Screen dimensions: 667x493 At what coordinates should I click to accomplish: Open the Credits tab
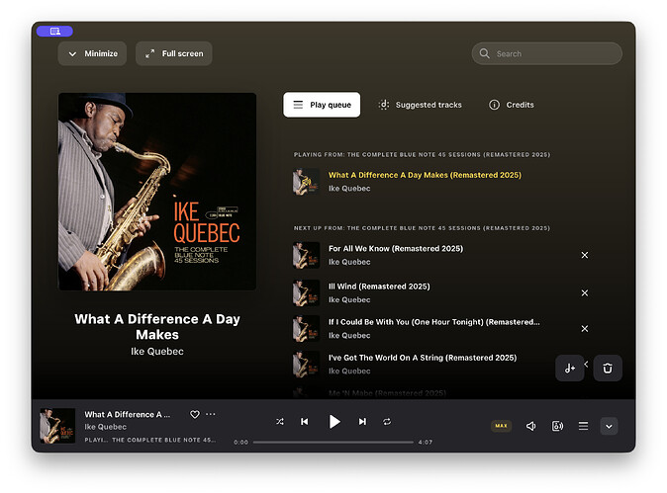pos(511,105)
